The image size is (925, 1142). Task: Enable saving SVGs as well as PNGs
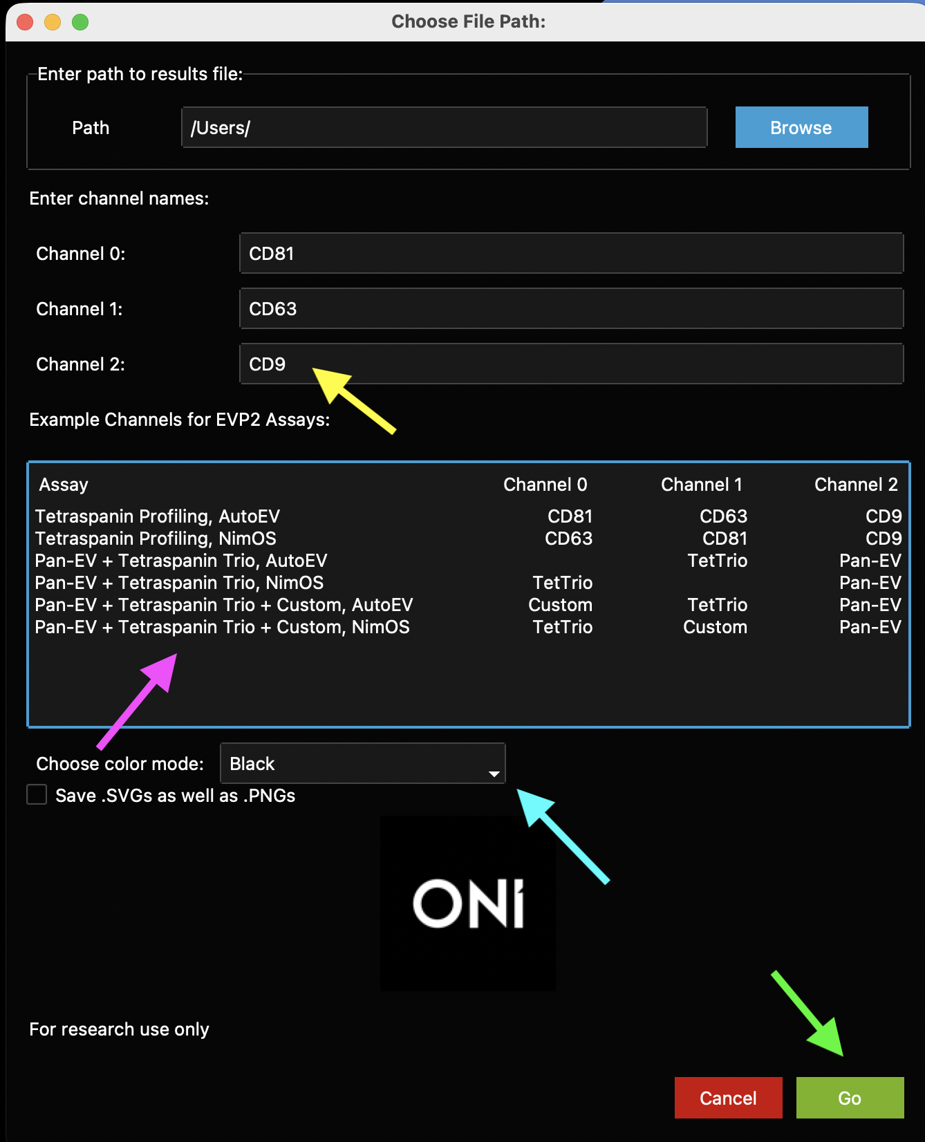coord(37,795)
